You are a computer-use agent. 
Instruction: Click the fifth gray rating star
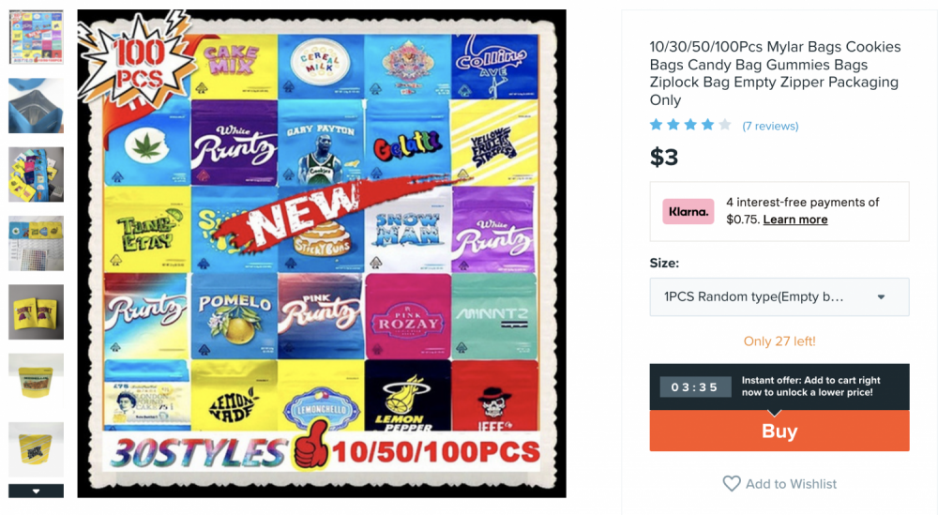725,125
